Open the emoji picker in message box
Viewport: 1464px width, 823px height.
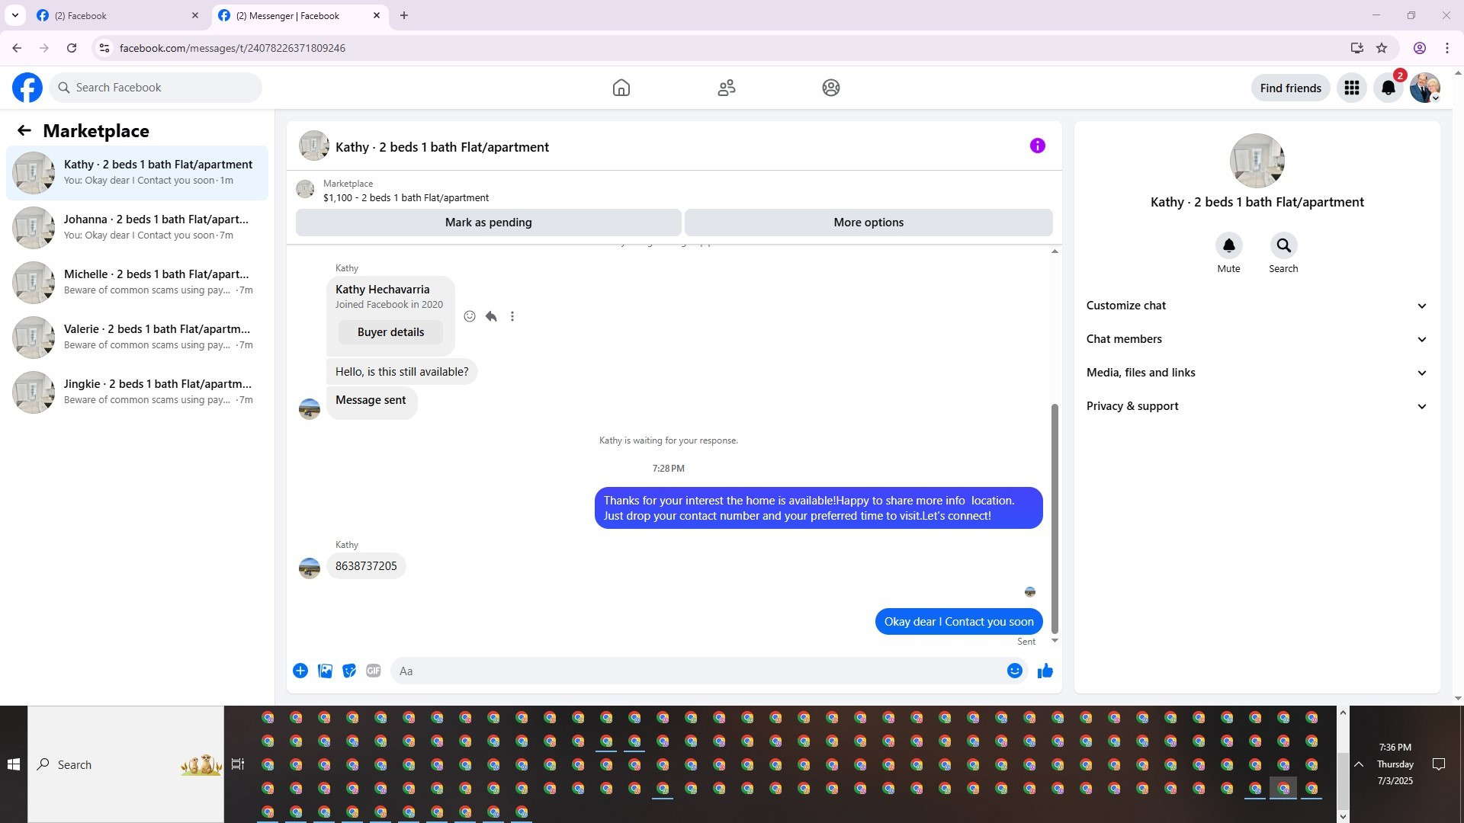(1014, 671)
